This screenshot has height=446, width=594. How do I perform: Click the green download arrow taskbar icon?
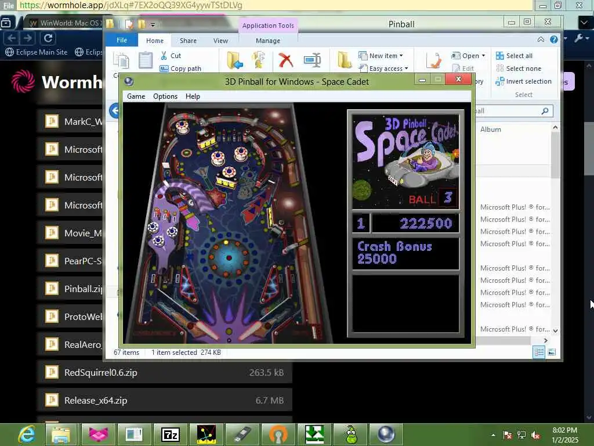click(314, 434)
